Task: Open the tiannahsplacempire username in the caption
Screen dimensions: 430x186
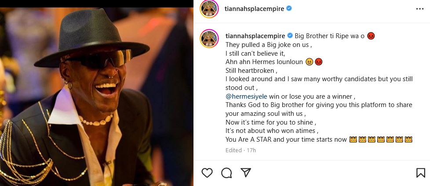Action: click(x=255, y=36)
